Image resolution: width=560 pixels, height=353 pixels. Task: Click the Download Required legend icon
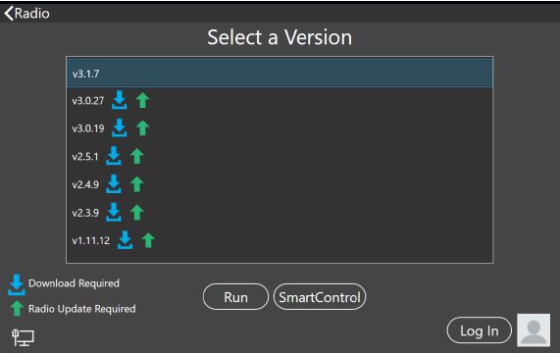(17, 284)
